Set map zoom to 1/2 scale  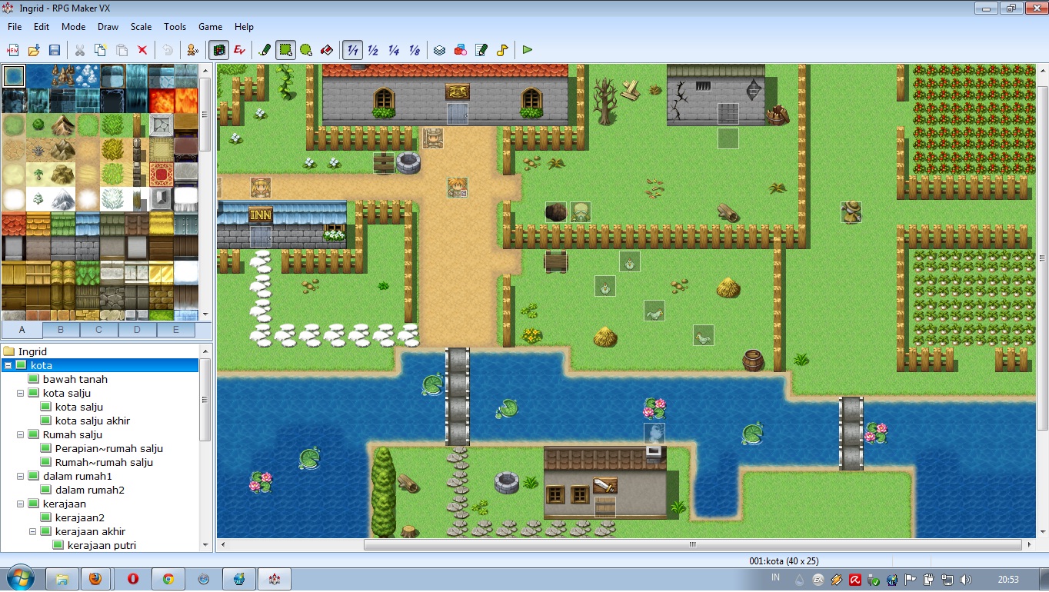[373, 50]
